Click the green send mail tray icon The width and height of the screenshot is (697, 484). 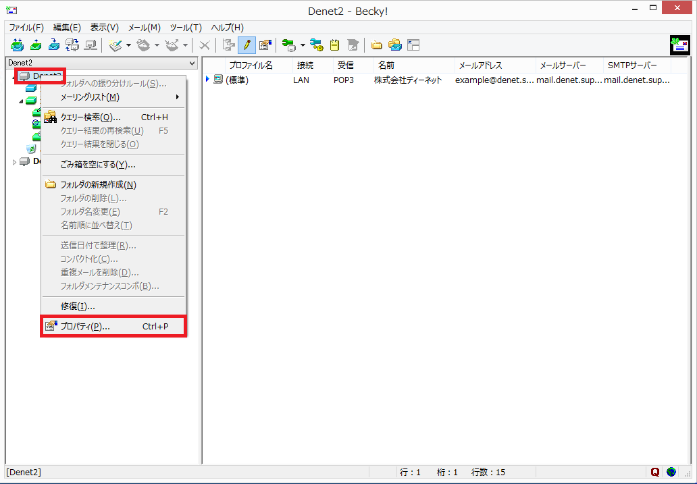(36, 45)
